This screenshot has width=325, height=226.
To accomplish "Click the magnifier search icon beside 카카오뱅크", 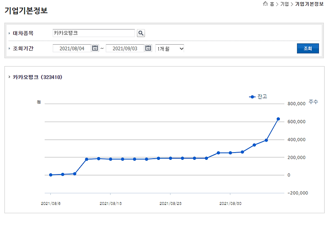I will point(141,33).
